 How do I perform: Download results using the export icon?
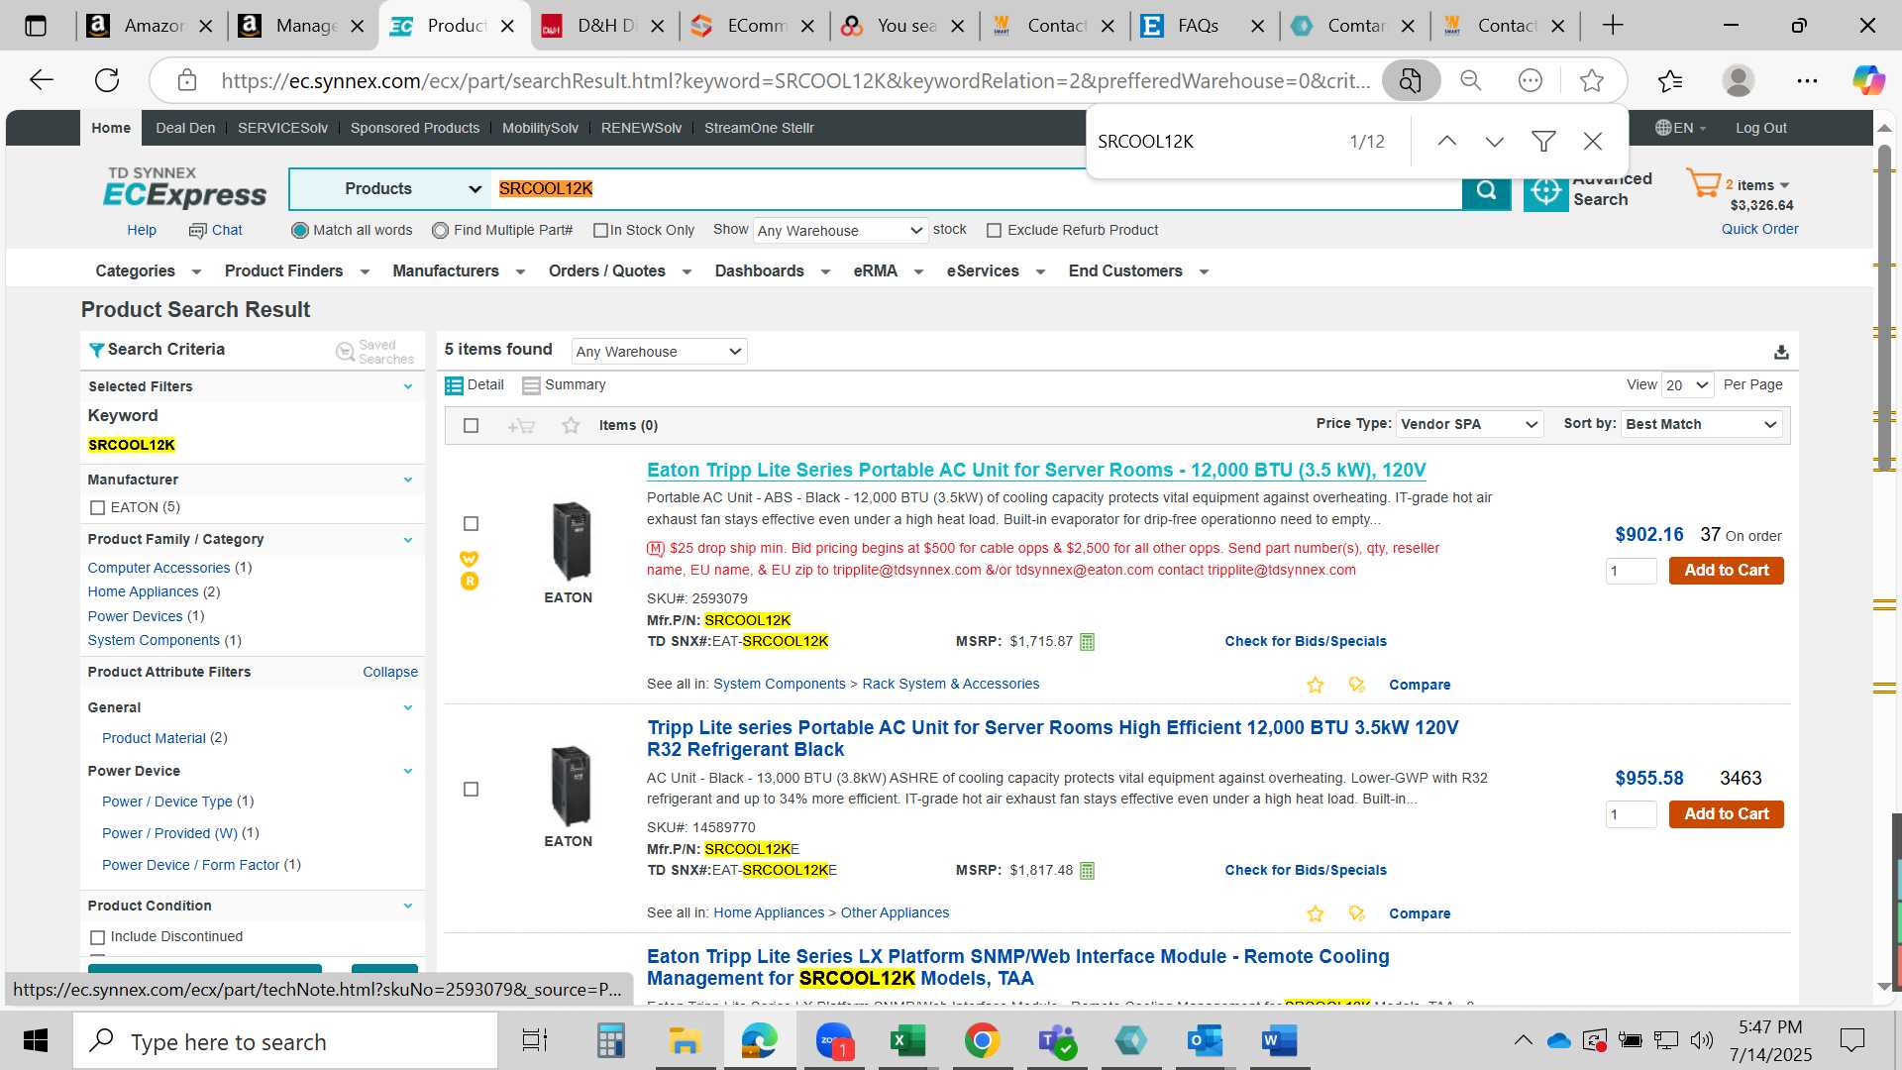click(x=1781, y=352)
